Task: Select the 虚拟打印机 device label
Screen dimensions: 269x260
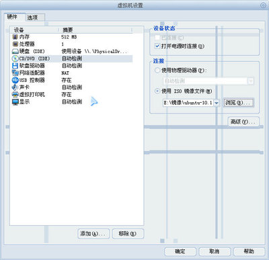Action: pos(32,95)
